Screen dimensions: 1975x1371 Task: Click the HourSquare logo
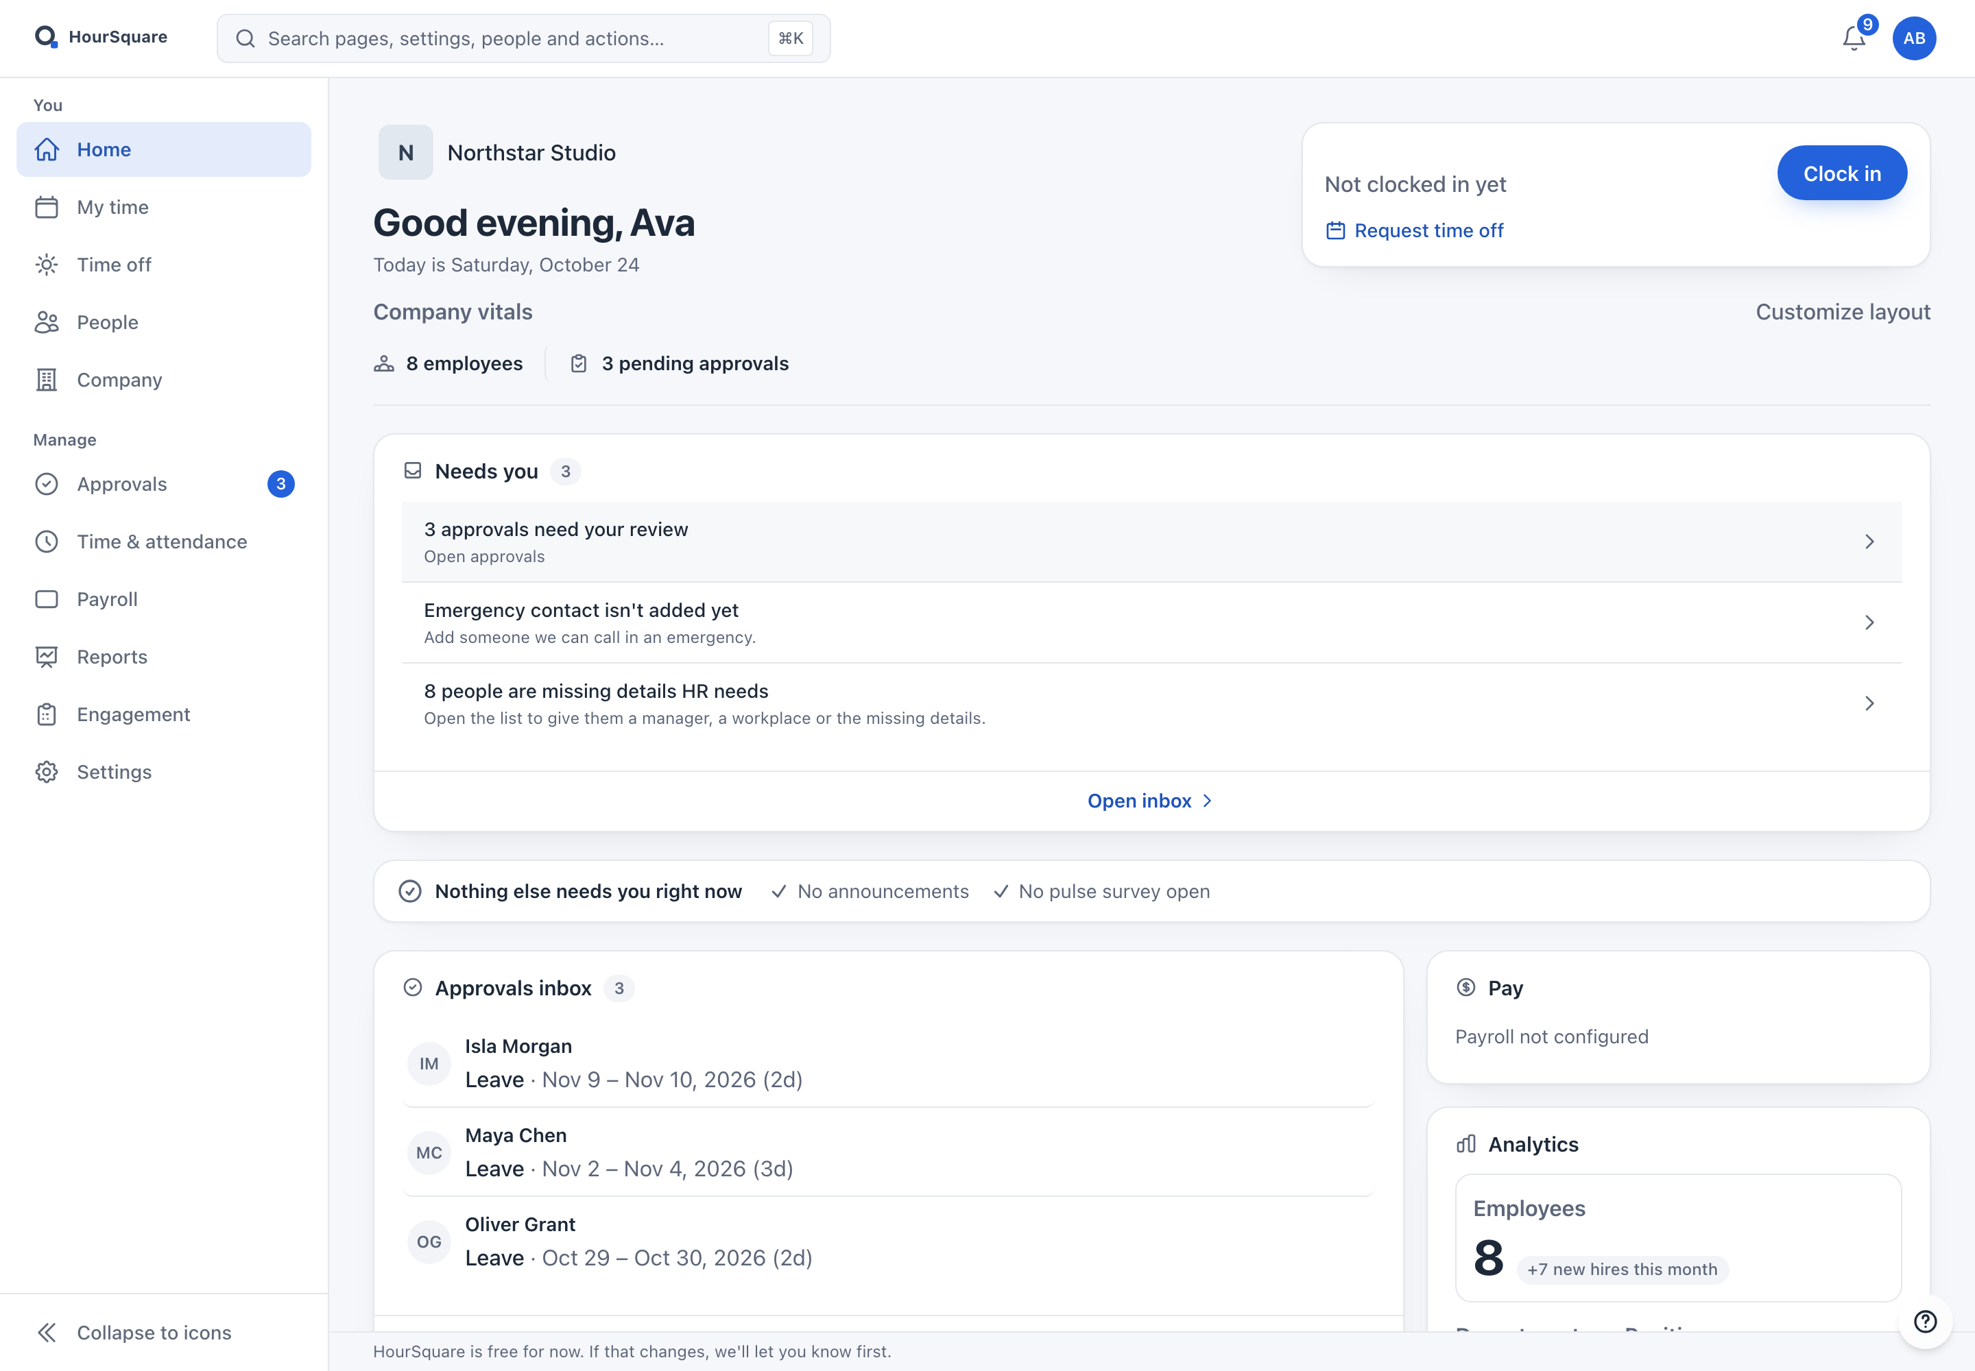click(x=101, y=37)
